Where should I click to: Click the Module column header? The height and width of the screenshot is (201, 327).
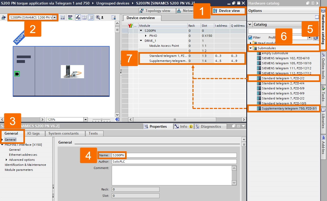(x=162, y=26)
